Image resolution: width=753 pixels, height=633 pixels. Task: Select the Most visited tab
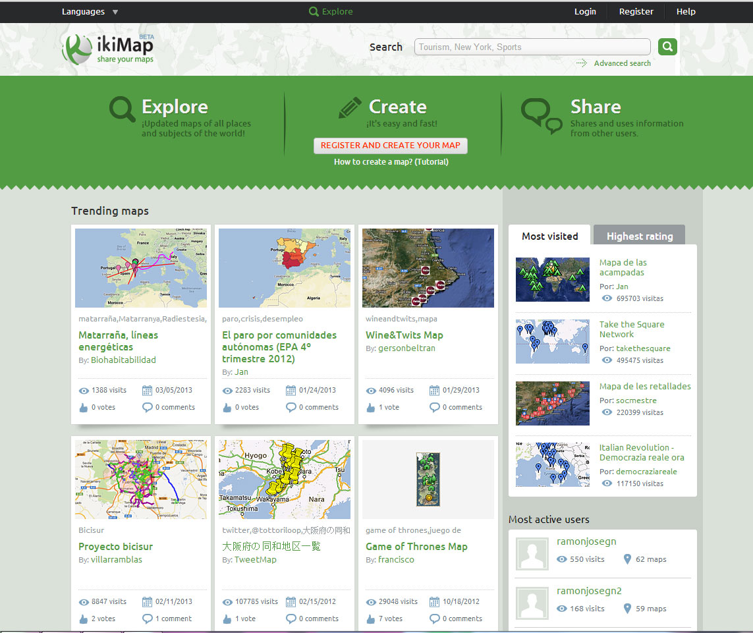[x=549, y=236]
